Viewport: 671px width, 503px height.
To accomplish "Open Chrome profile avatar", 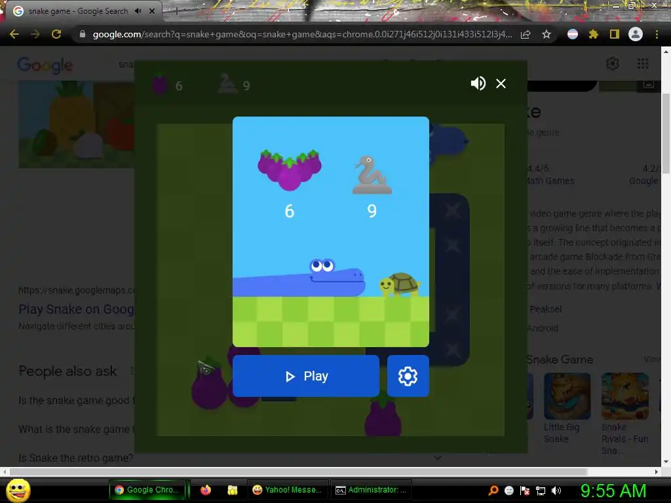I will coord(636,34).
